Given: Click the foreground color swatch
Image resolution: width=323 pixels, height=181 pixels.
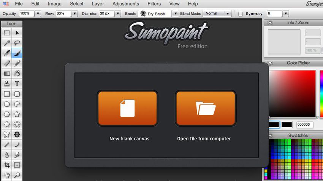Looking at the screenshot, I should [x=274, y=125].
